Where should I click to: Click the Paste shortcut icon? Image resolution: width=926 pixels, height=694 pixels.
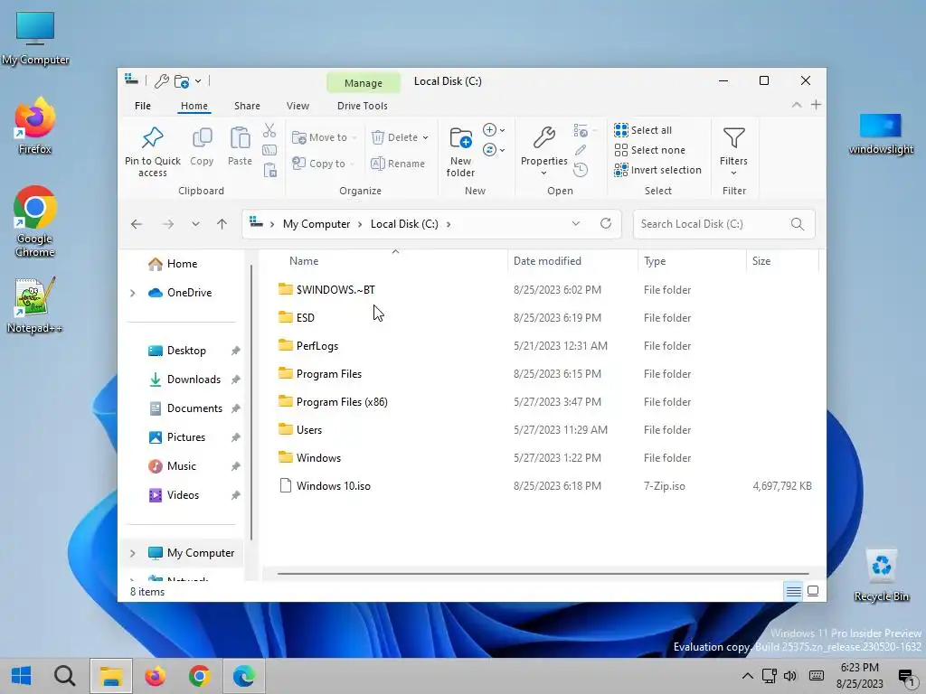pos(269,170)
